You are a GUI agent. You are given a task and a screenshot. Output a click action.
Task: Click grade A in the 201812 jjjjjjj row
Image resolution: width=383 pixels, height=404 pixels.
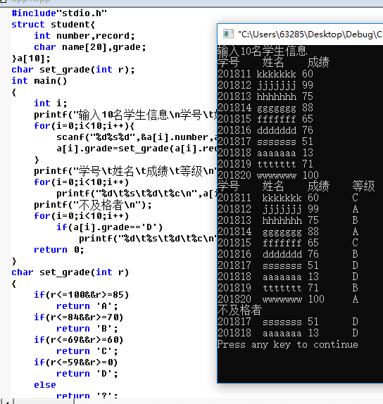pyautogui.click(x=355, y=209)
